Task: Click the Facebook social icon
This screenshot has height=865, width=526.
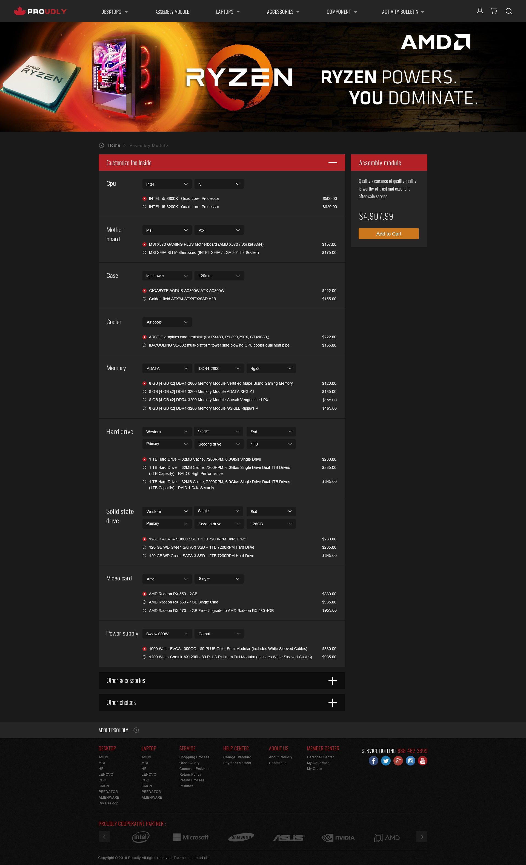Action: coord(373,760)
